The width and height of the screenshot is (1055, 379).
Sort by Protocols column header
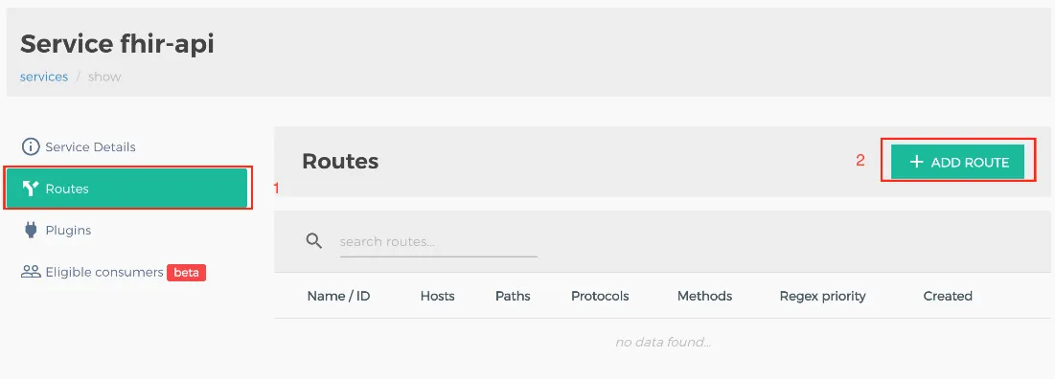pyautogui.click(x=600, y=296)
